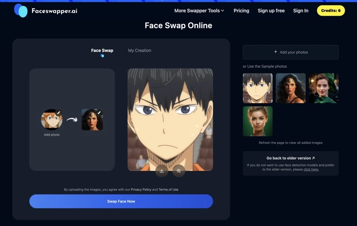
Task: Edit the target face via its pencil icon
Action: (100, 113)
